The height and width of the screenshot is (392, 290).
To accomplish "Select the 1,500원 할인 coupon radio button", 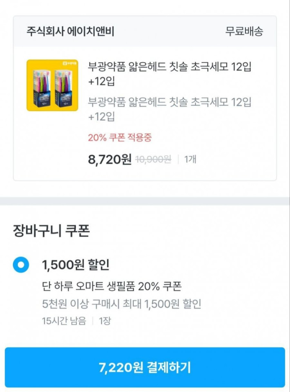I will pyautogui.click(x=21, y=265).
